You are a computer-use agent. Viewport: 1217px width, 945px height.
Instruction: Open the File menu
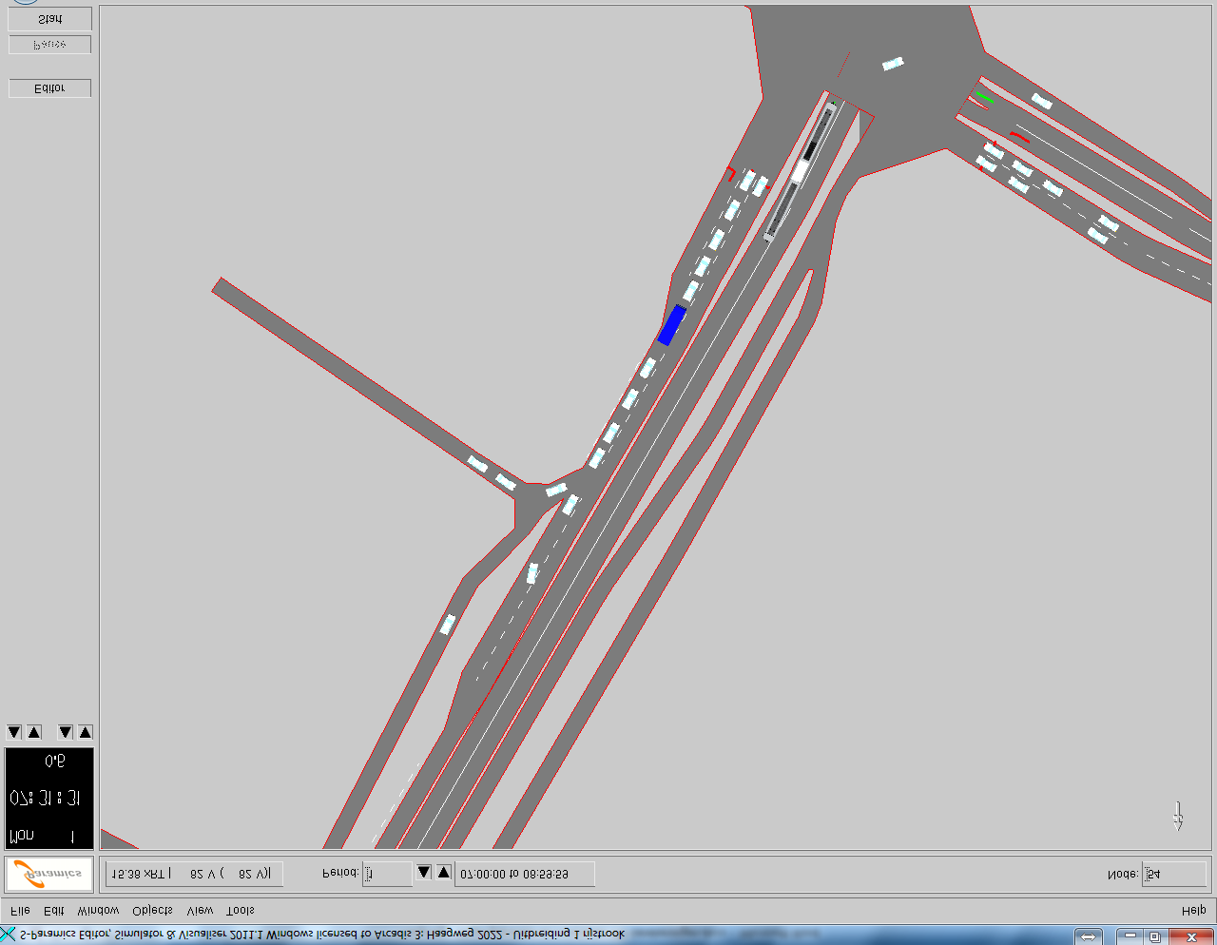coord(20,911)
